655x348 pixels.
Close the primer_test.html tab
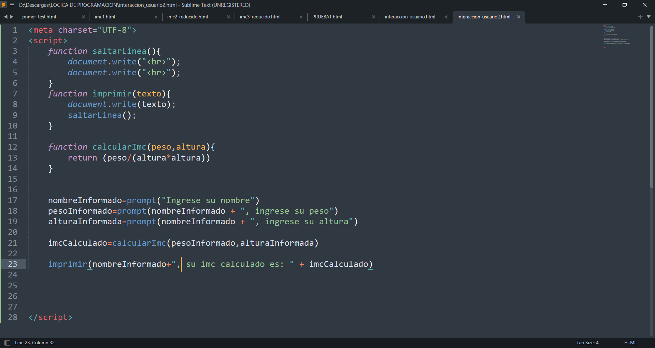tap(83, 17)
